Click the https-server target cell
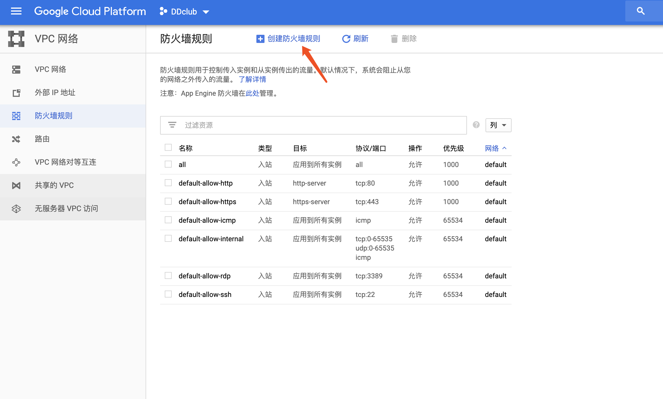The height and width of the screenshot is (399, 663). point(311,202)
